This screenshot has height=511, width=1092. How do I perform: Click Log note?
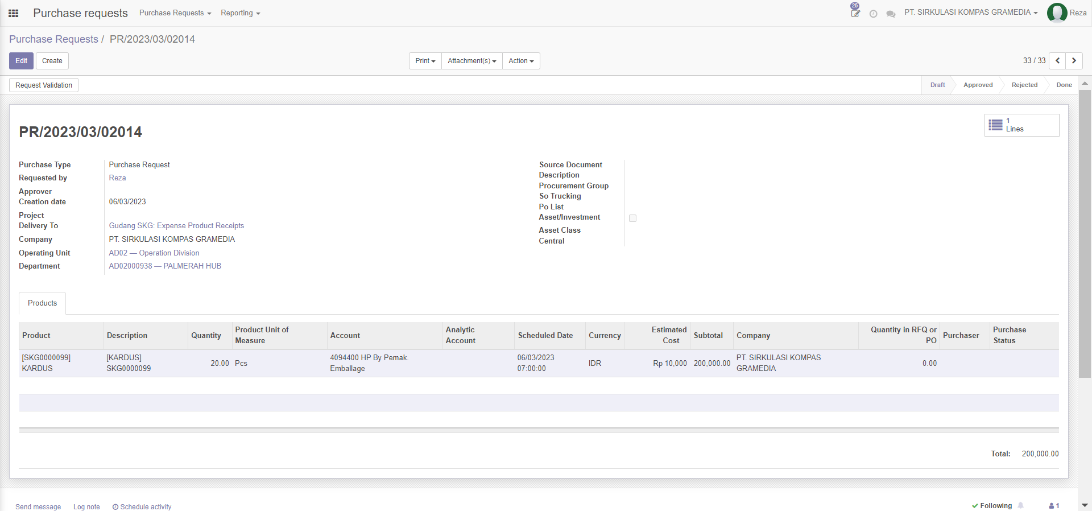pos(86,506)
